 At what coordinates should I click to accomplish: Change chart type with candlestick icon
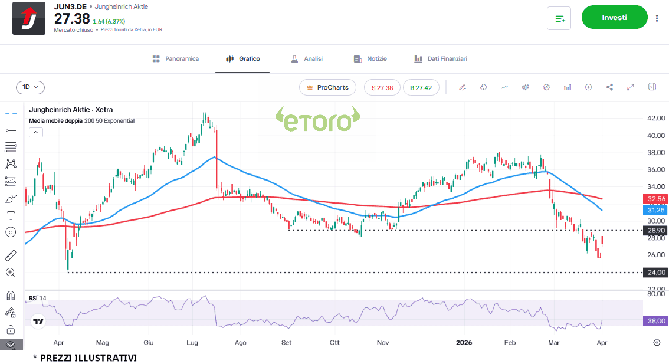tap(525, 87)
